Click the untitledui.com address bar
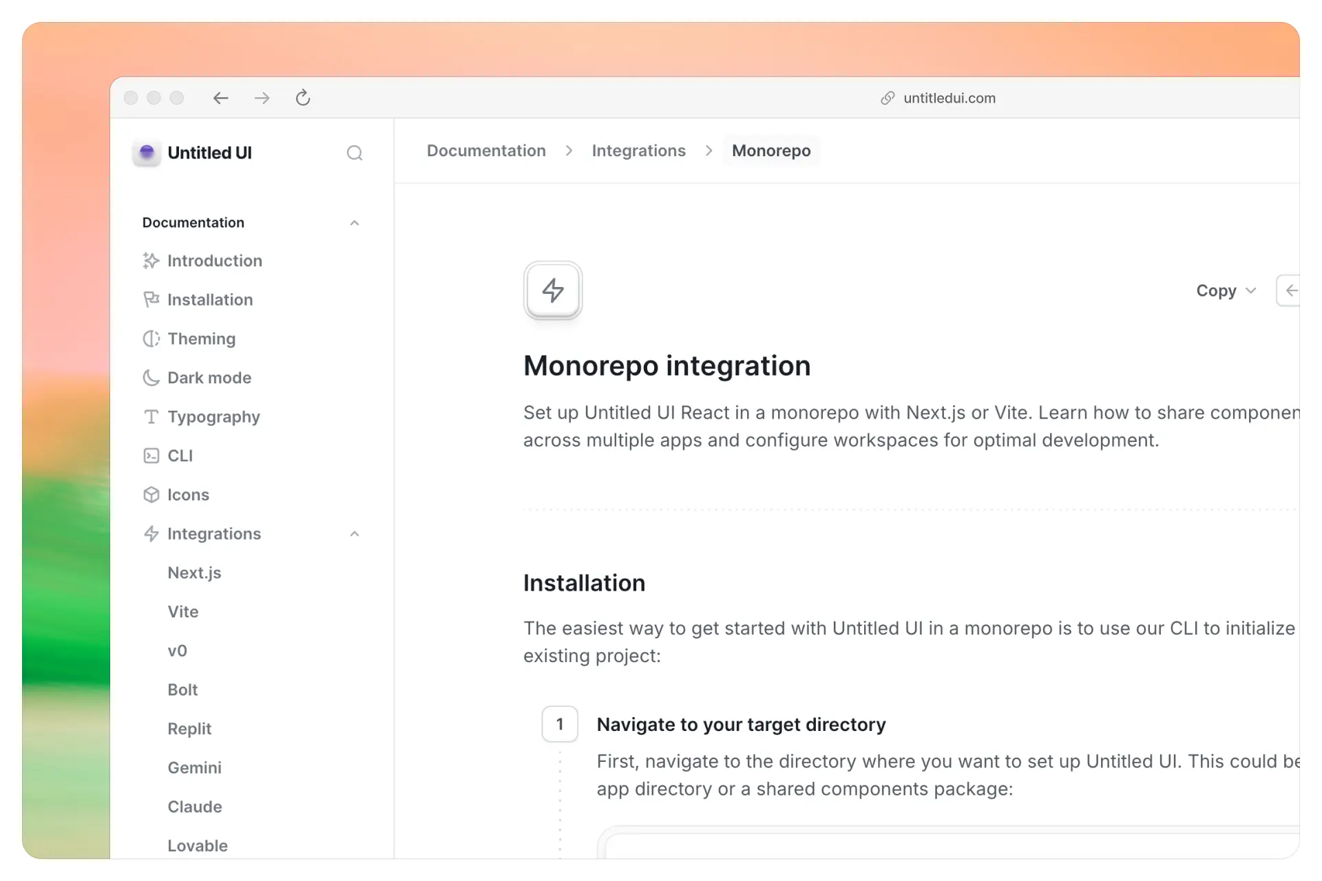The image size is (1322, 881). [949, 98]
